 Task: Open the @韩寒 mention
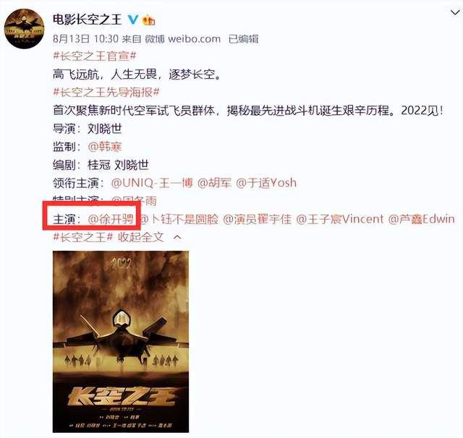(104, 147)
